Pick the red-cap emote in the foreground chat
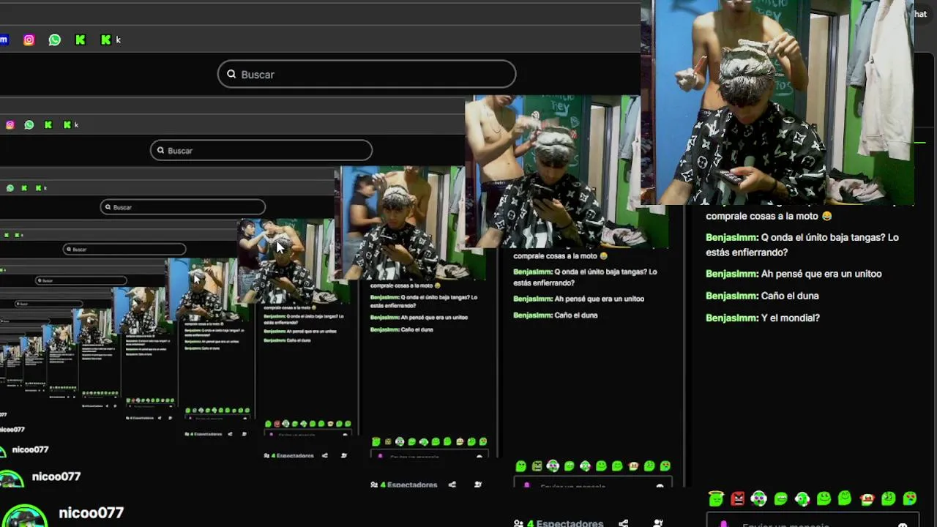Screen dimensions: 937x527 coord(867,499)
